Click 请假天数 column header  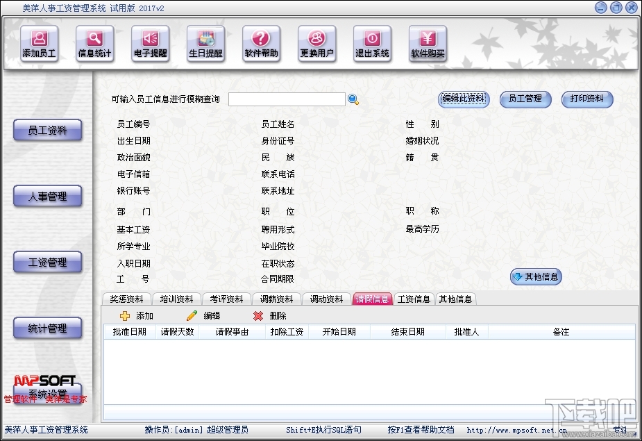[x=177, y=332]
